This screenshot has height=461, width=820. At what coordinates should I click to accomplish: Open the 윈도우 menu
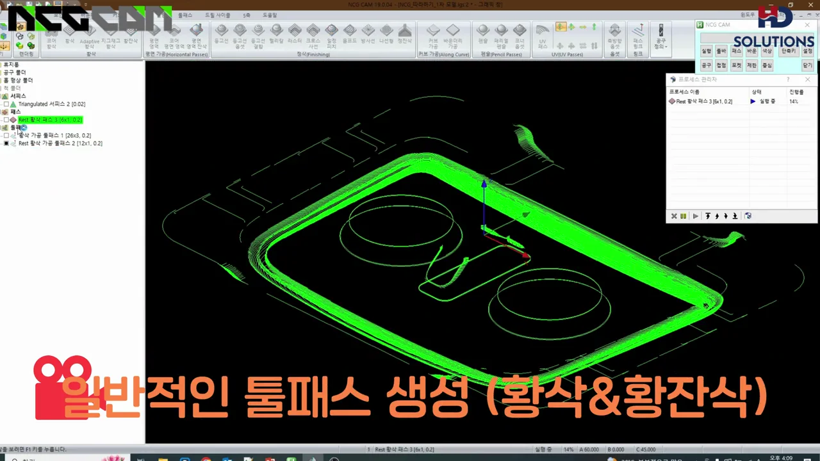[x=747, y=15]
